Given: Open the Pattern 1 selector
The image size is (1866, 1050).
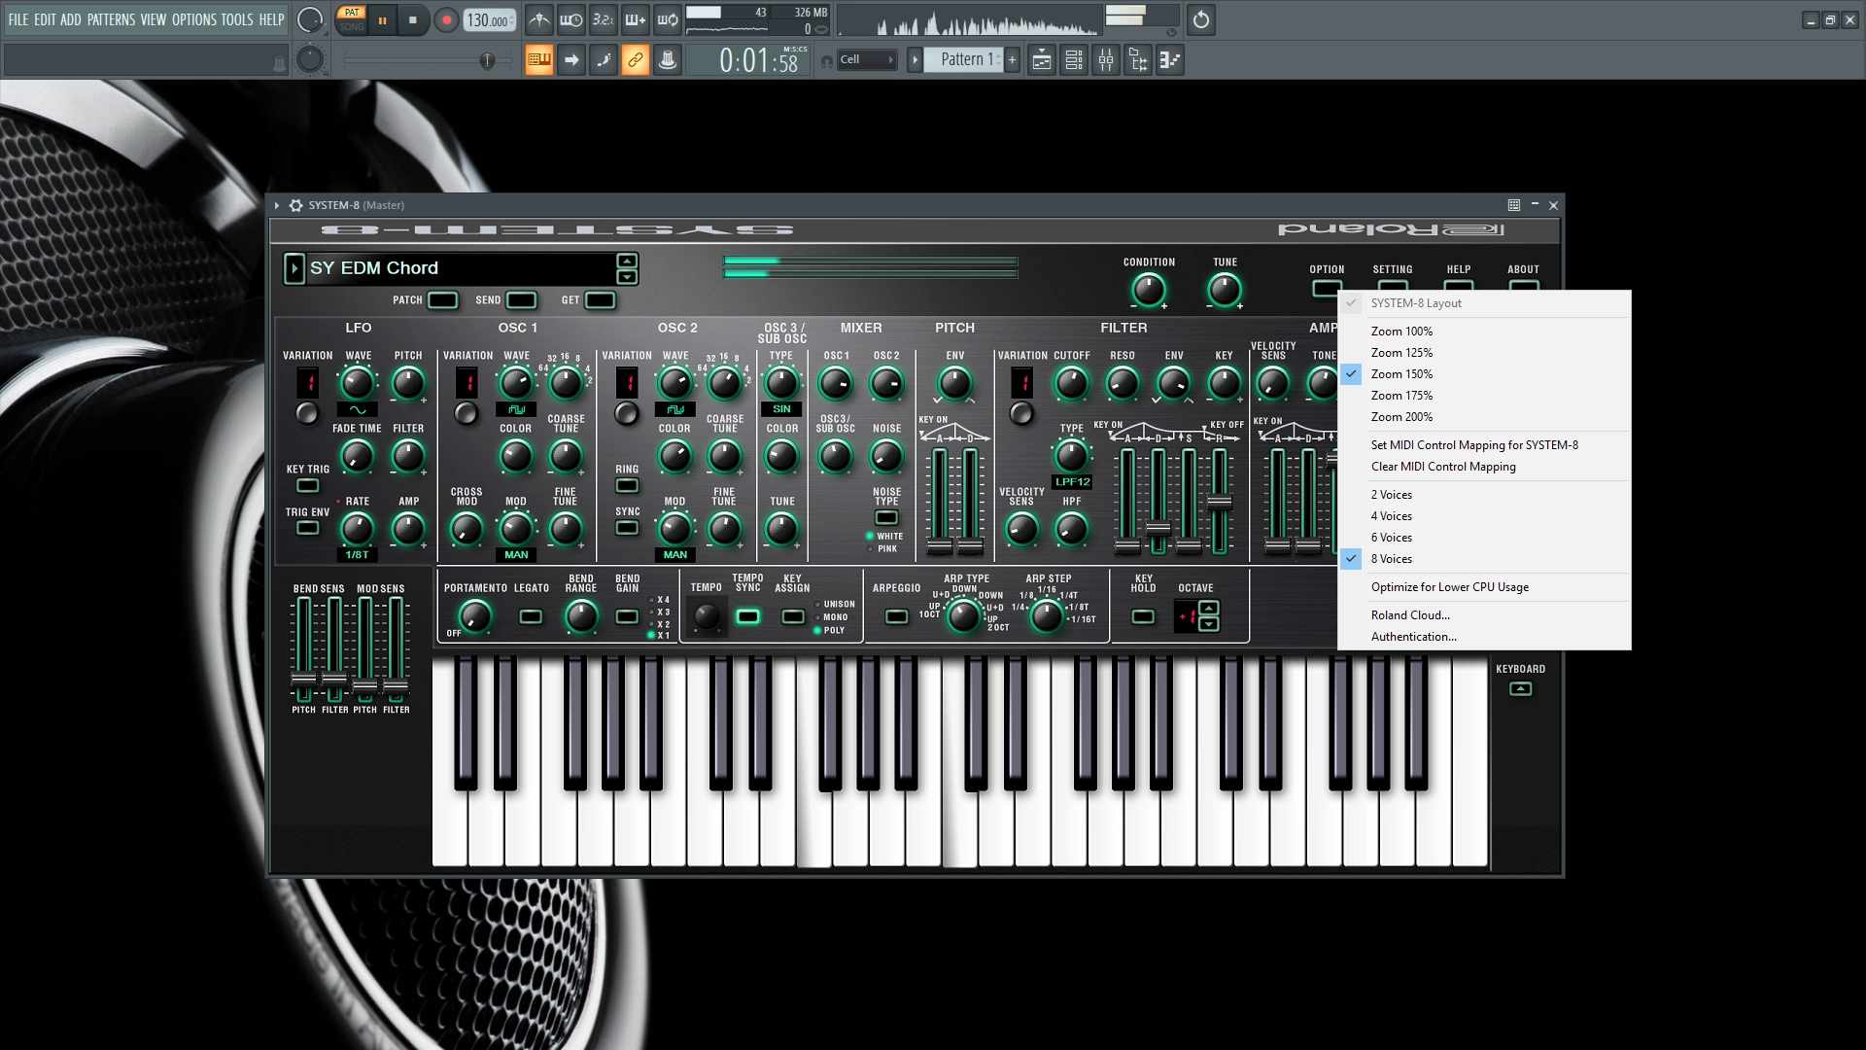Looking at the screenshot, I should click(963, 60).
